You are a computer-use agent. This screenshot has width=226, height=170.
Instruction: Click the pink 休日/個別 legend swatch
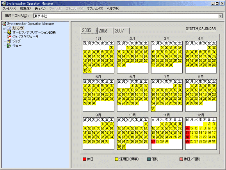point(181,159)
